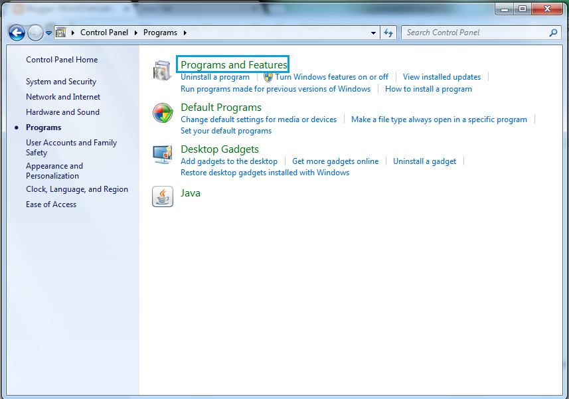Click Change default settings for media or devices

[x=259, y=120]
